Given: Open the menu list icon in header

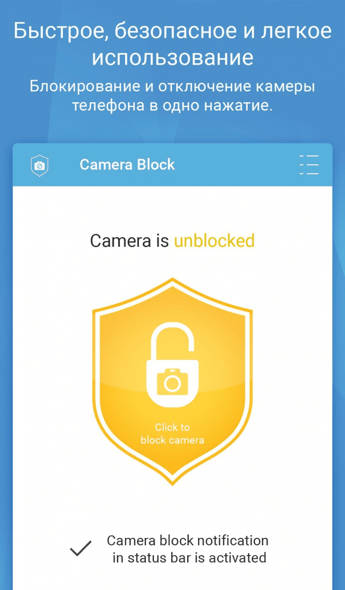Looking at the screenshot, I should 309,165.
